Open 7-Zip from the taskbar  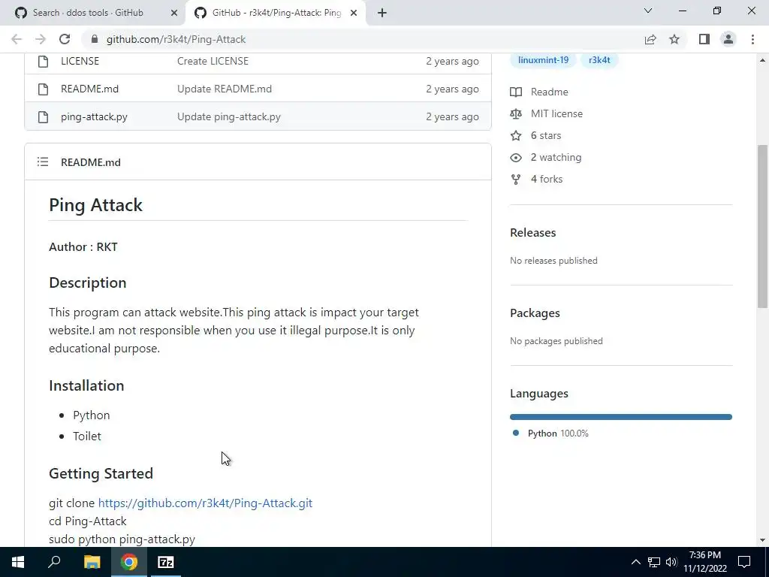(x=166, y=562)
